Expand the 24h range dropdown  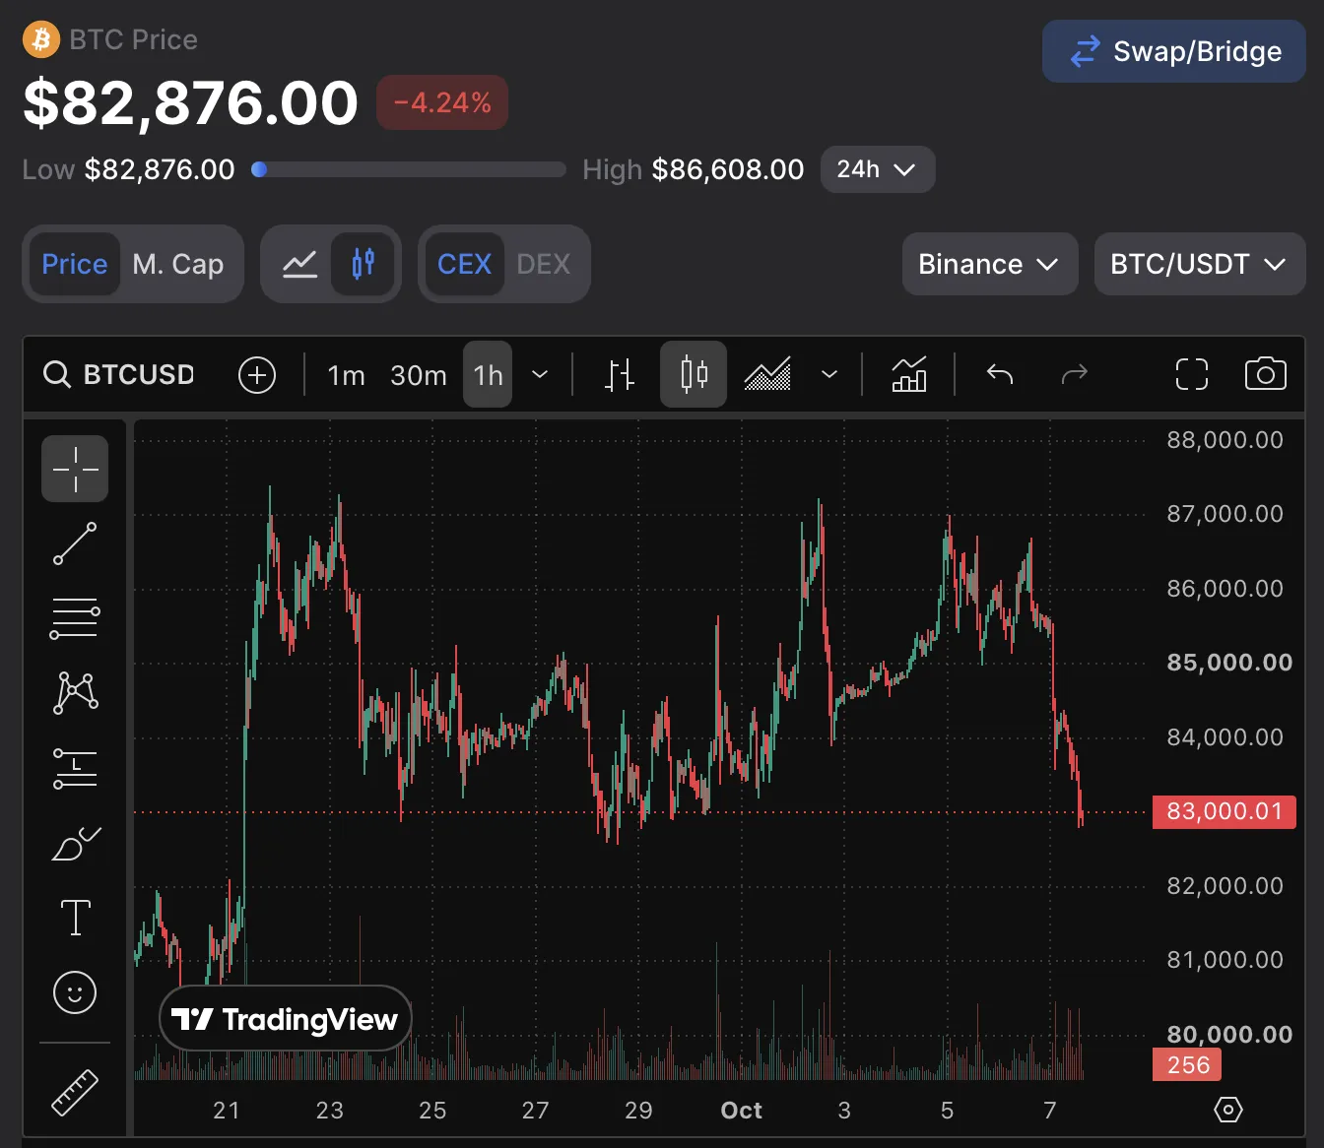(x=877, y=169)
